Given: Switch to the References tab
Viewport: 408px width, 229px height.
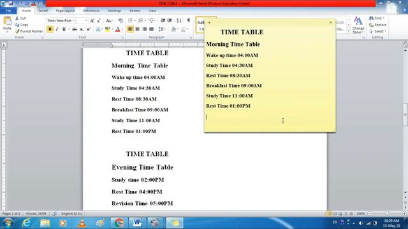Looking at the screenshot, I should 91,11.
